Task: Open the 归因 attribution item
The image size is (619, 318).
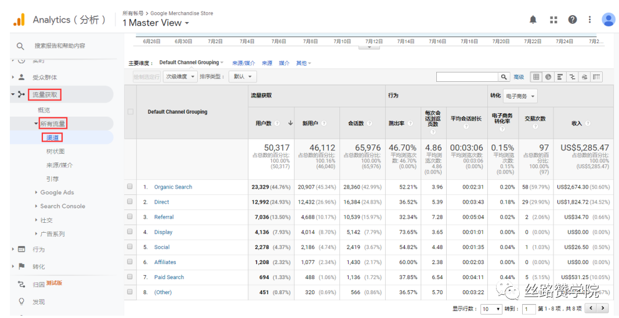Action: coord(39,284)
